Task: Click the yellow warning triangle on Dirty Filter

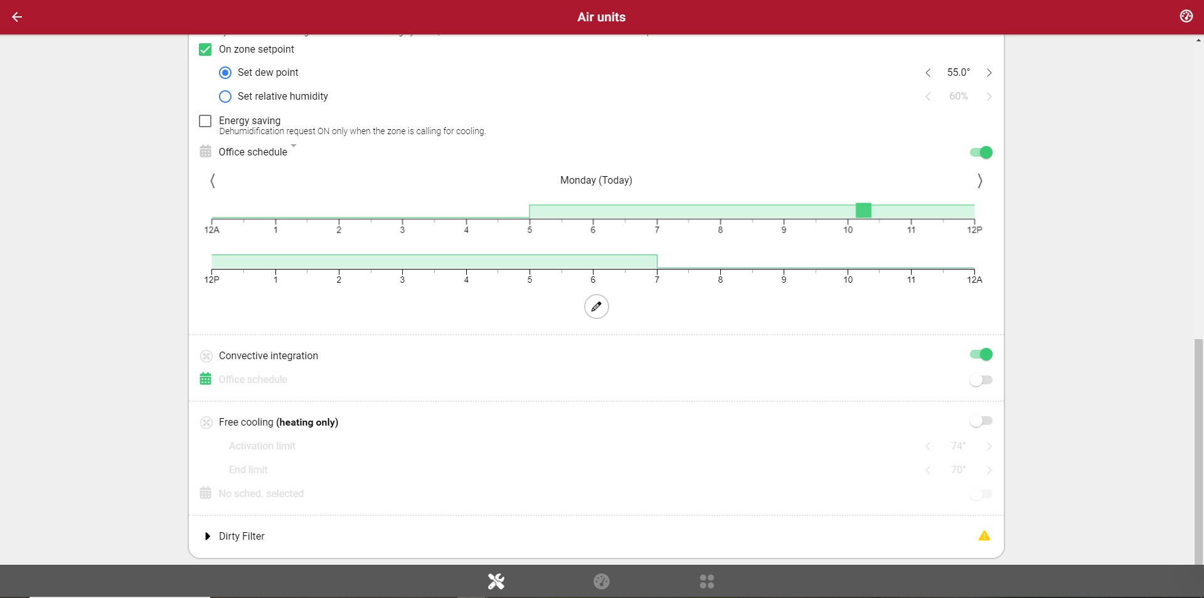Action: 984,535
